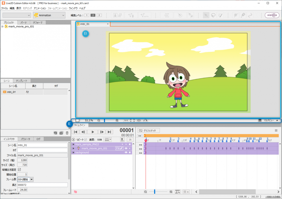Image resolution: width=282 pixels, height=199 pixels.
Task: Select the arrow selection tool
Action: (206, 15)
